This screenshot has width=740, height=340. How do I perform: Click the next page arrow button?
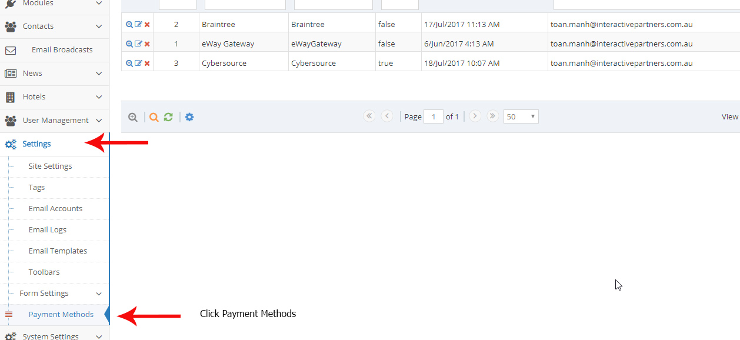point(475,116)
